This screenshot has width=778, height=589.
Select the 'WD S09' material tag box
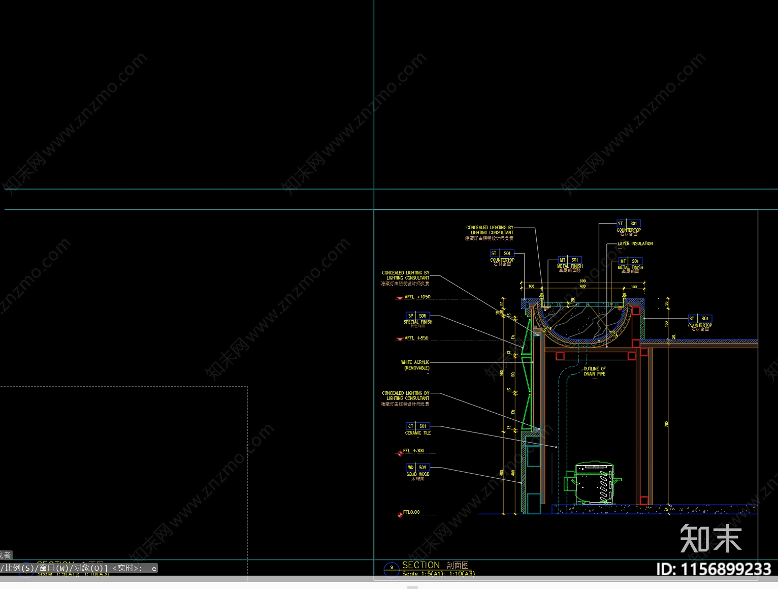(417, 467)
